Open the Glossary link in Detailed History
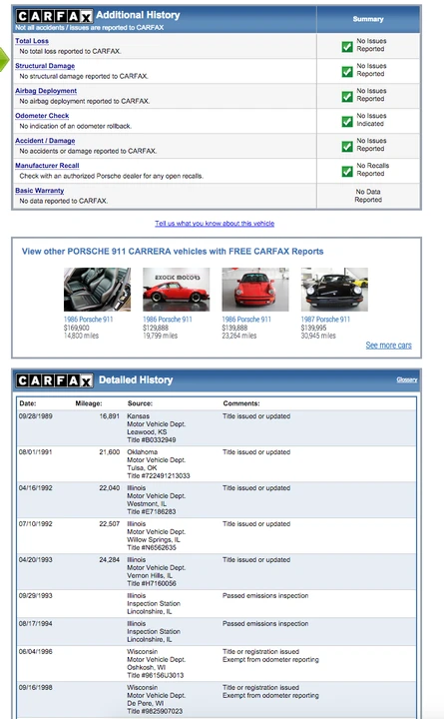444x719 pixels. tap(407, 379)
